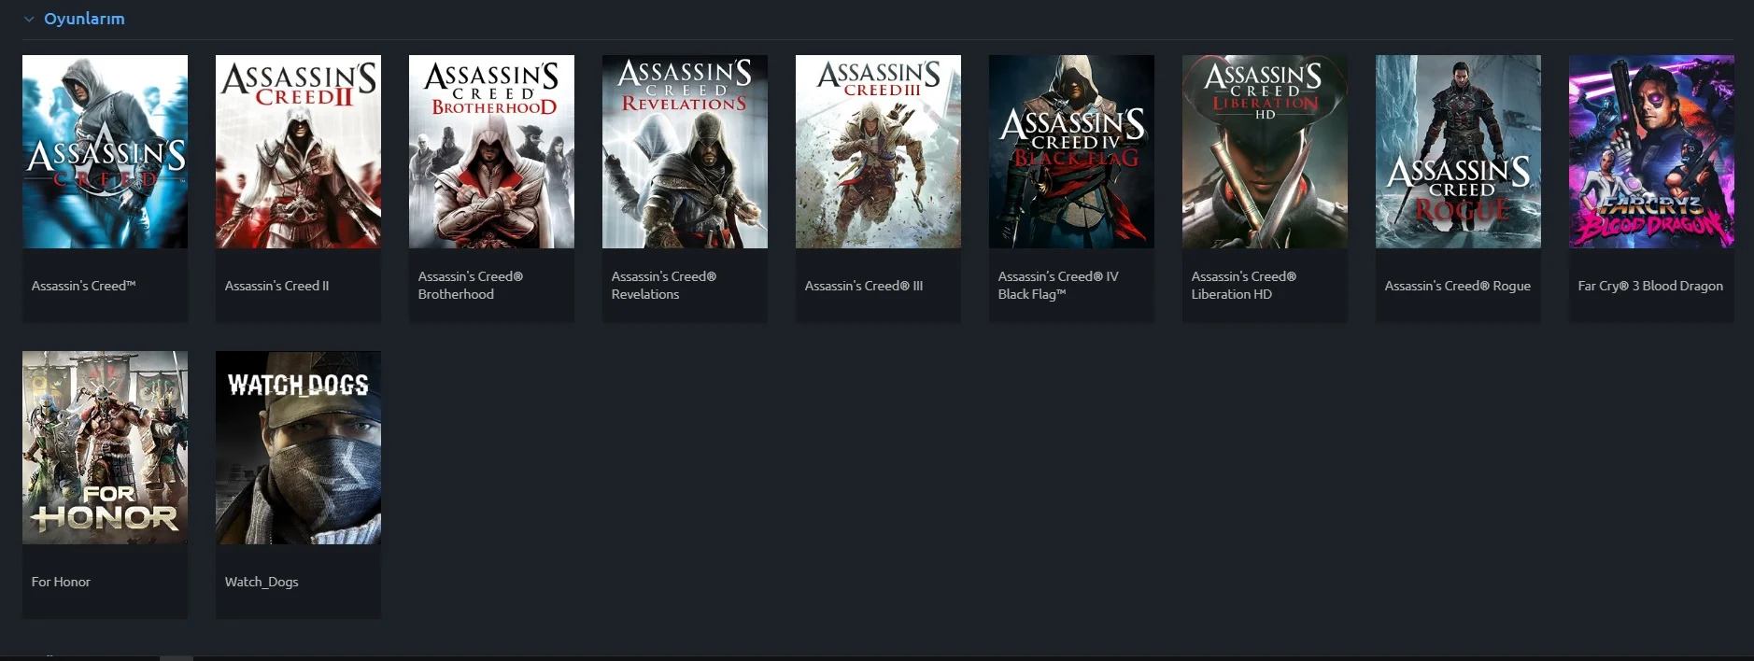1754x661 pixels.
Task: Click the 'Assassin's Creed® Brotherhood' title text
Action: [x=470, y=286]
